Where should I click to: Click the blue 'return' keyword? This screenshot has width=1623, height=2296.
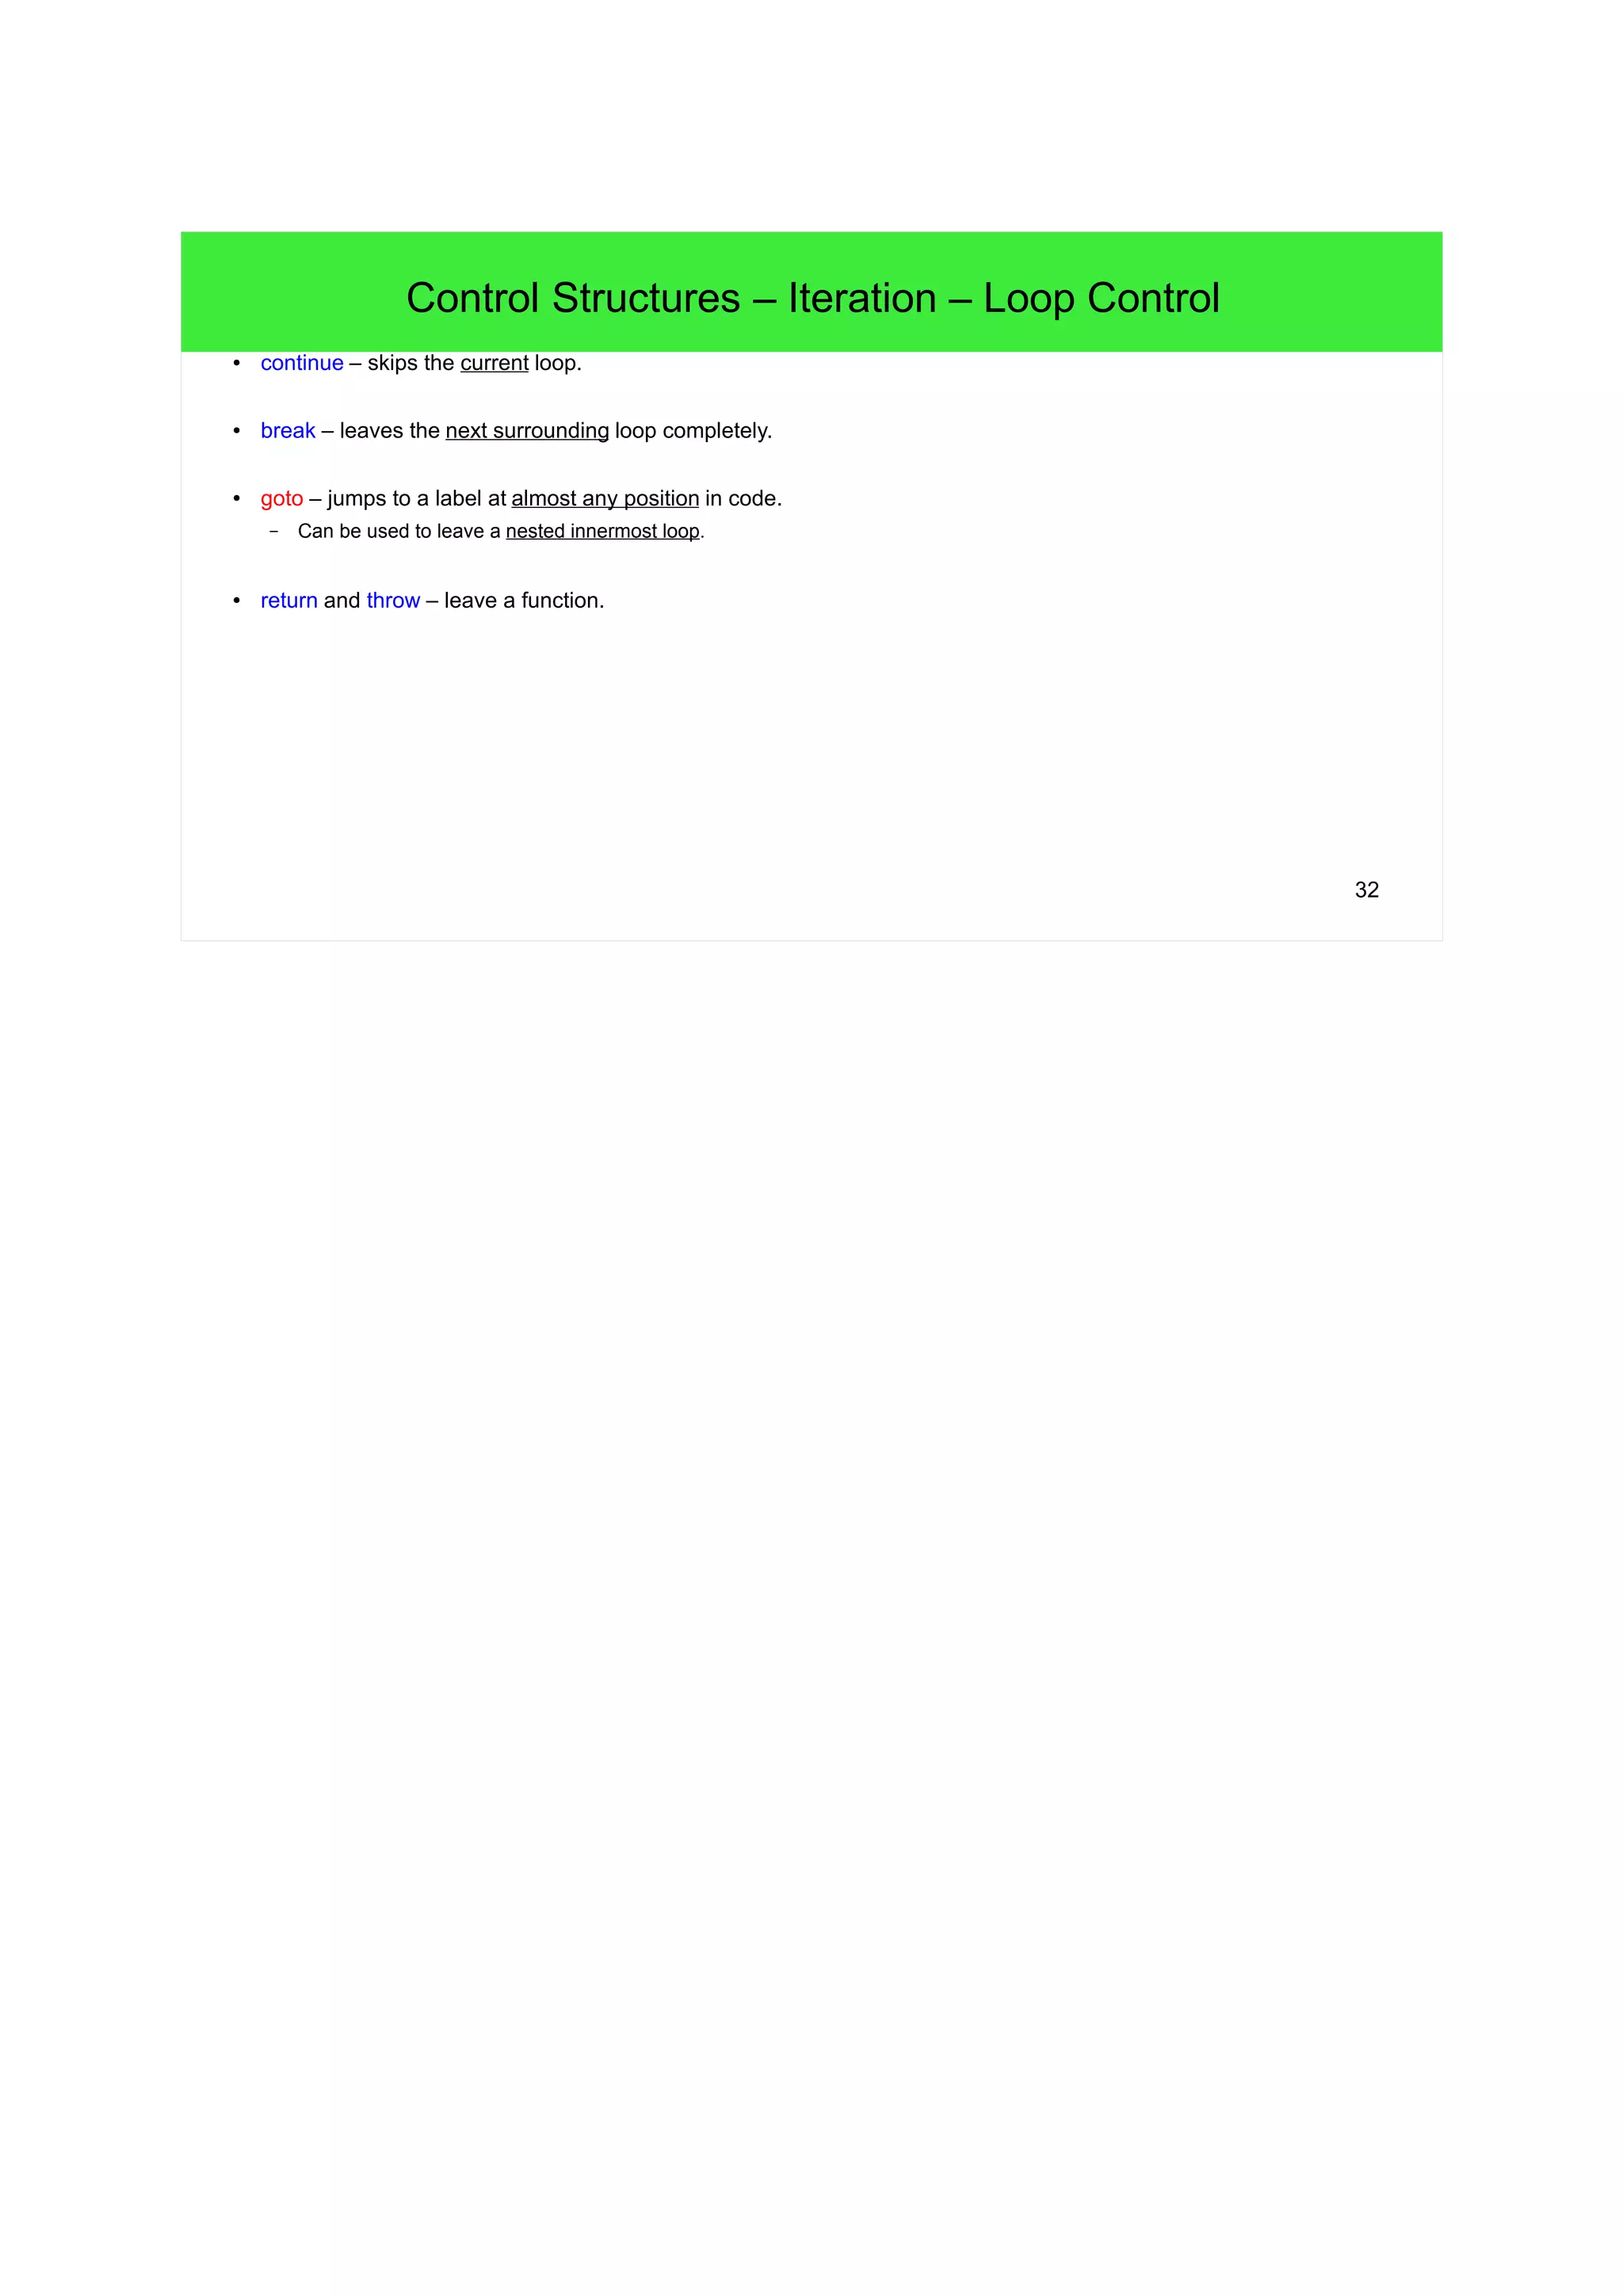(289, 601)
